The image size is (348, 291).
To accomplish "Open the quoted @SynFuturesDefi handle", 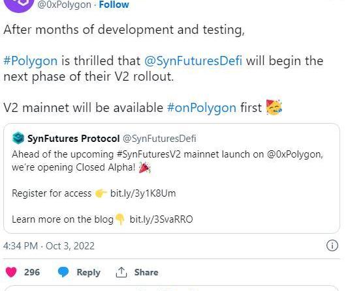I will pyautogui.click(x=159, y=139).
